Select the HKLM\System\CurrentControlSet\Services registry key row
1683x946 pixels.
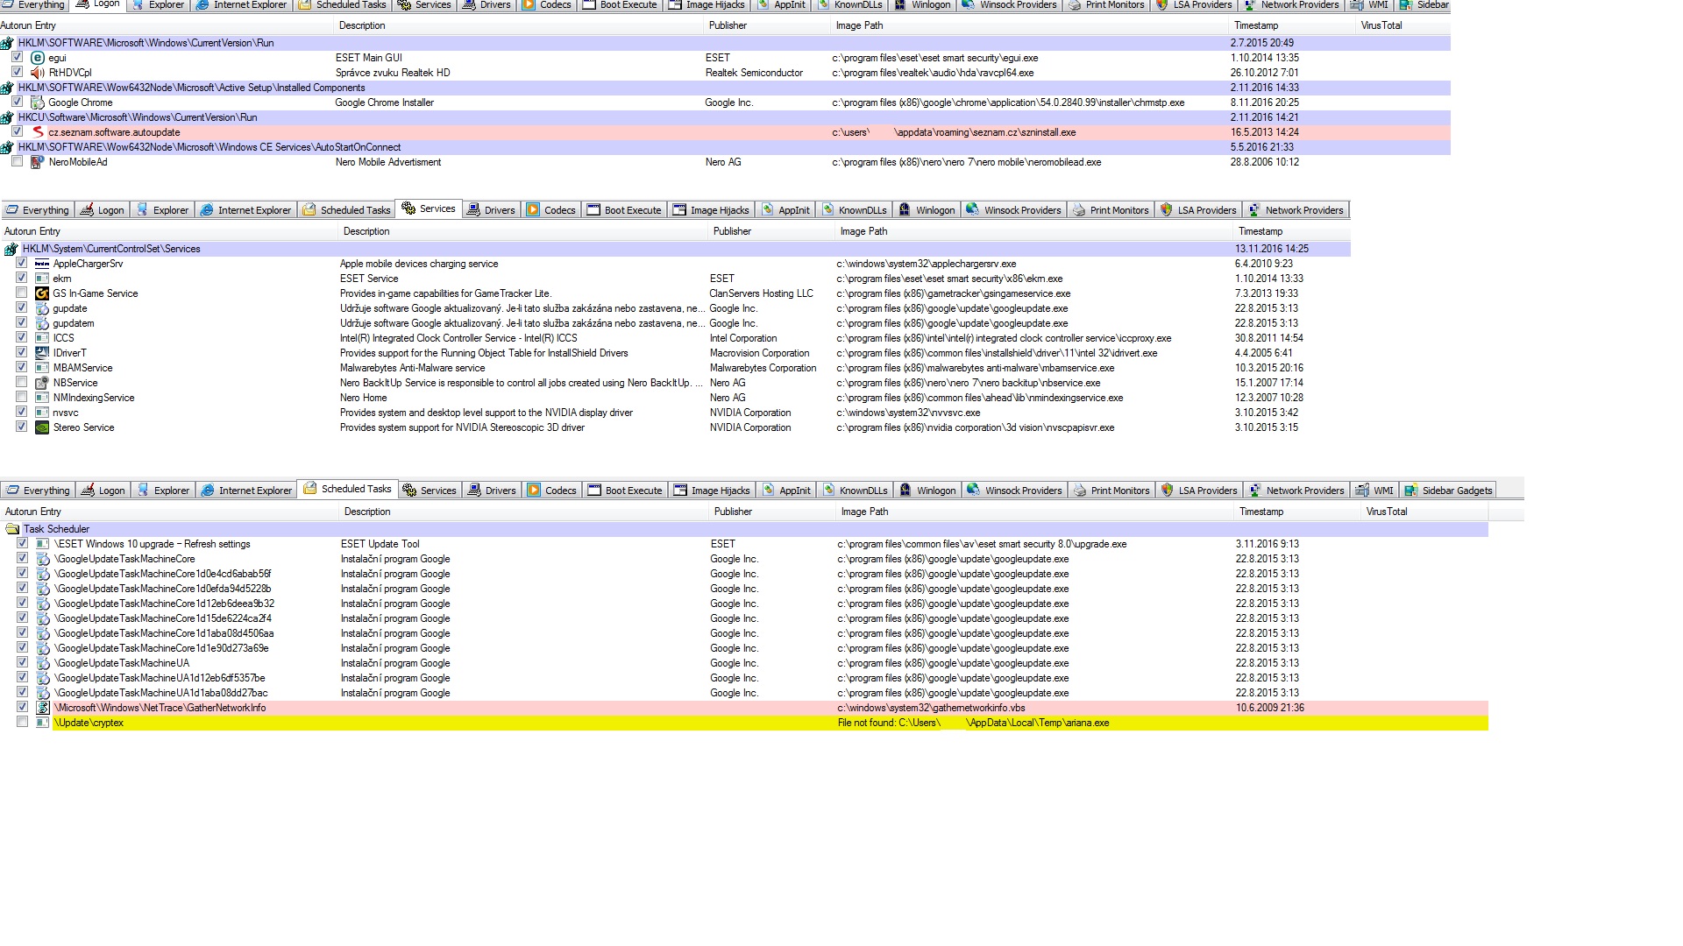(x=111, y=249)
